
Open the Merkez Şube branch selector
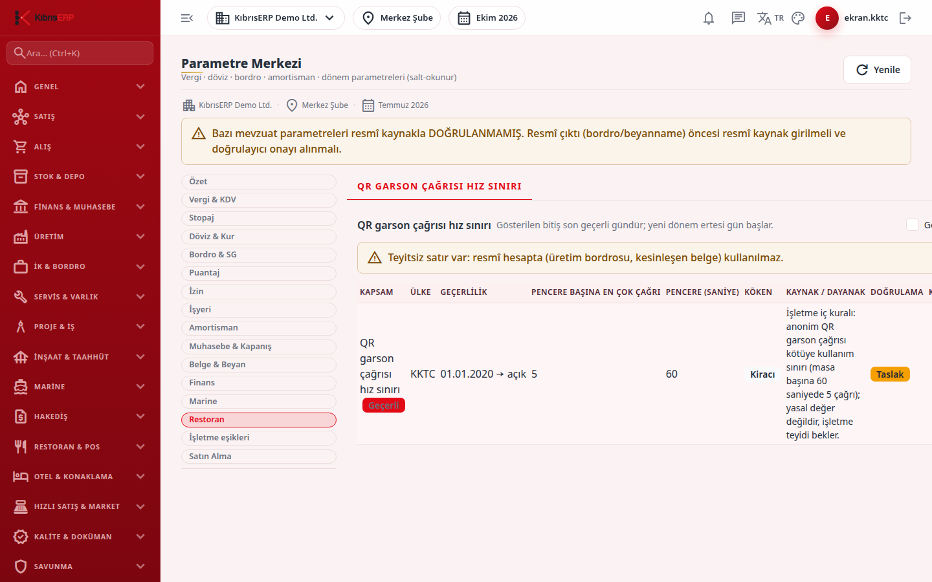[x=397, y=18]
